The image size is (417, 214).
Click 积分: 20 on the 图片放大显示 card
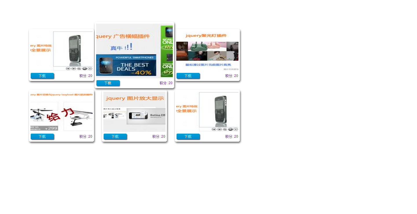pyautogui.click(x=159, y=136)
